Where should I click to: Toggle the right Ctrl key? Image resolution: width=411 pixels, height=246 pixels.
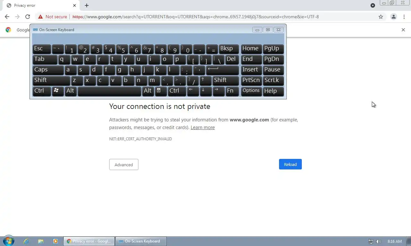pyautogui.click(x=177, y=91)
